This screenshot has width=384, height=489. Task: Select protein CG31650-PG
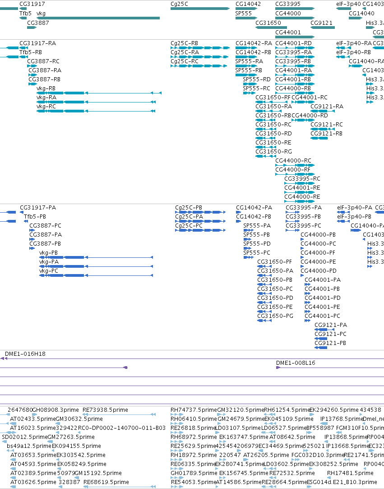tap(275, 316)
